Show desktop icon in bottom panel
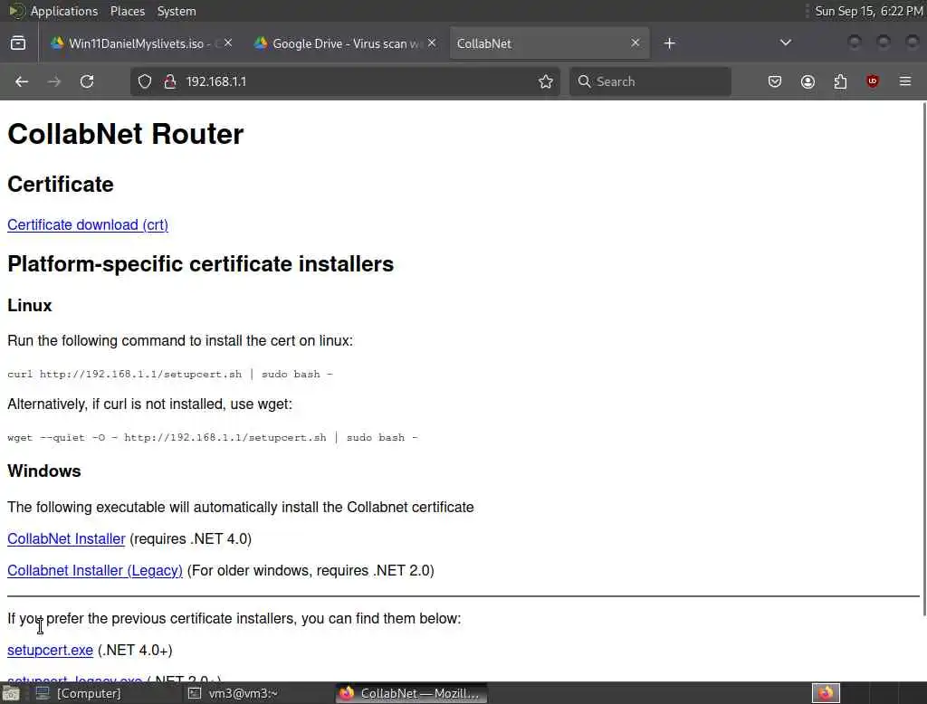Viewport: 927px width, 704px height. pos(11,693)
